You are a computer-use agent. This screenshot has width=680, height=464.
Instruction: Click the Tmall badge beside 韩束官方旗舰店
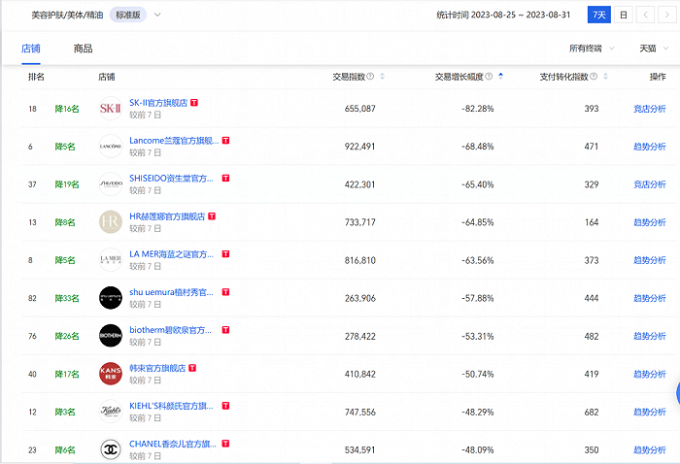[x=192, y=368]
